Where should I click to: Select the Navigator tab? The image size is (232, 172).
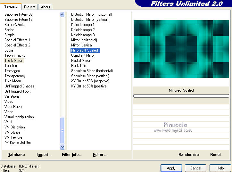pyautogui.click(x=11, y=6)
